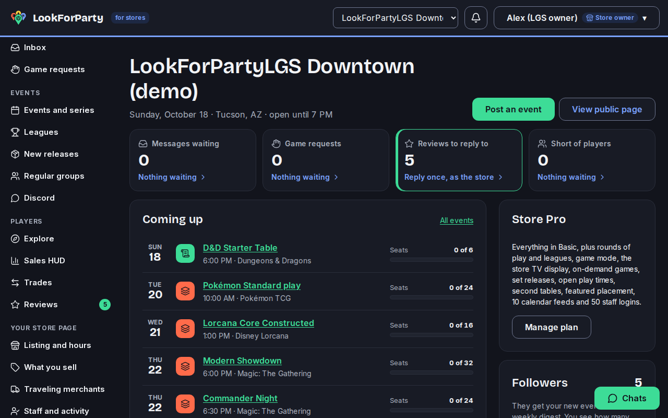Click the Modern Showdown seats progress bar
This screenshot has height=418, width=668.
click(x=432, y=373)
